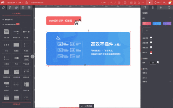The height and width of the screenshot is (108, 173).
Task: Toggle the 指示点 switch
Action: [151, 53]
